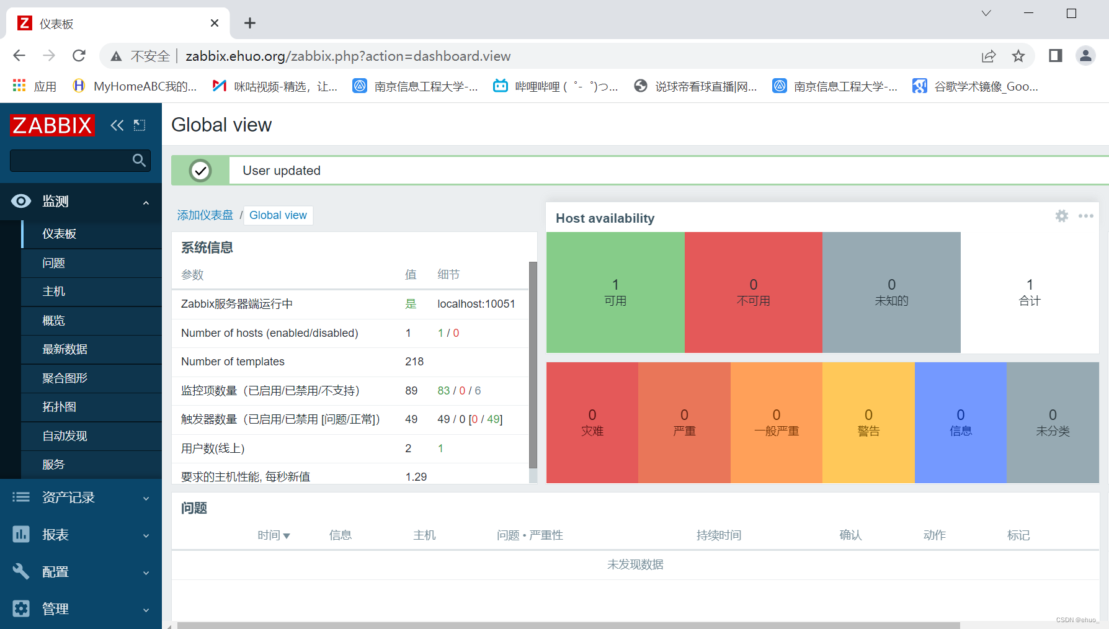Click the localhost:10051 detail value
Screen dimensions: 1109x629
(x=476, y=304)
